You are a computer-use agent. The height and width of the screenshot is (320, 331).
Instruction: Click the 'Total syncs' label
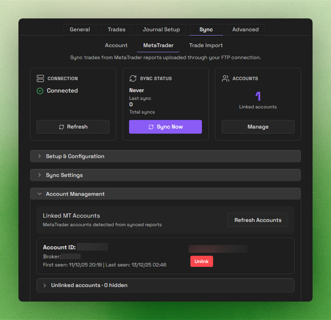pyautogui.click(x=142, y=112)
